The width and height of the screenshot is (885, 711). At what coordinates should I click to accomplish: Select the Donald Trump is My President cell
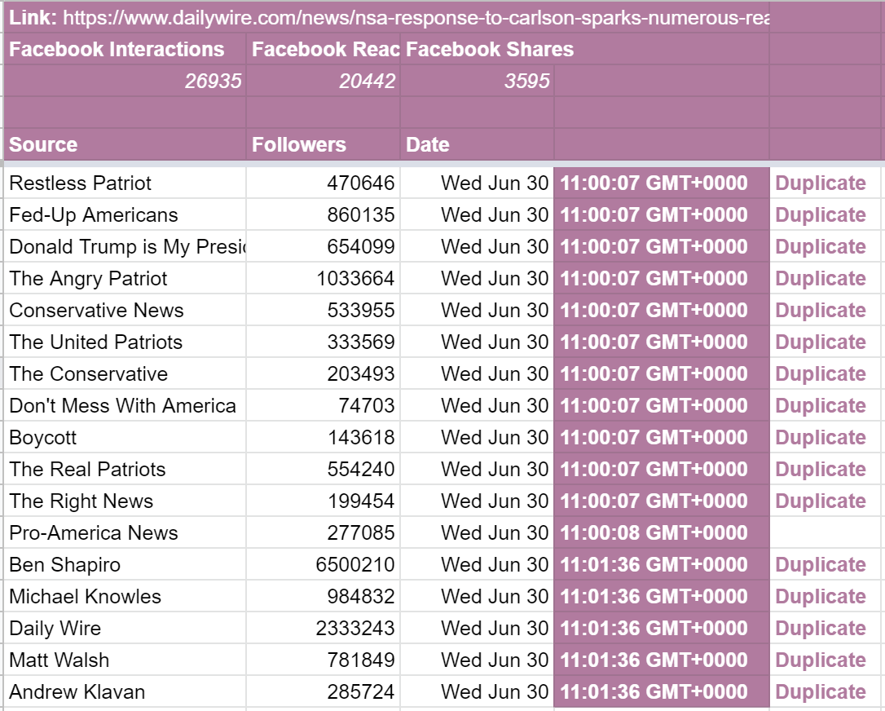coord(125,247)
